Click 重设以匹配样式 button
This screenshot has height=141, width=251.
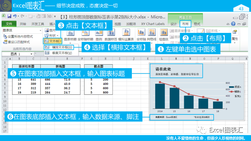coord(16,42)
